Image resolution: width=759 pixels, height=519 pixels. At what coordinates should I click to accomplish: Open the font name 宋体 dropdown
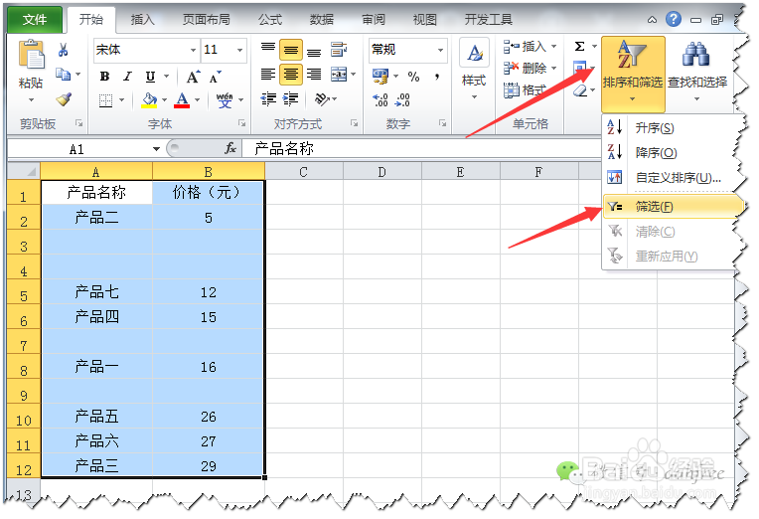[193, 50]
